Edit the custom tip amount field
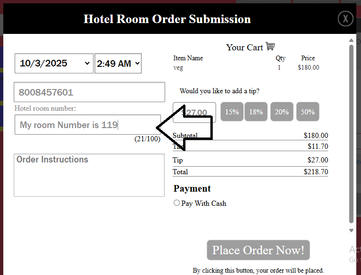This screenshot has width=361, height=275. 194,113
